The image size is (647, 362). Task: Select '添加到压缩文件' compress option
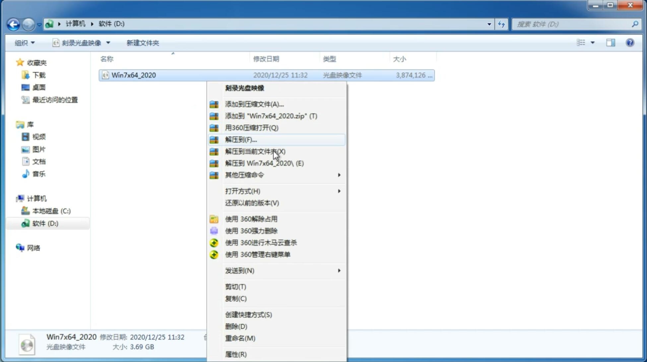tap(254, 104)
